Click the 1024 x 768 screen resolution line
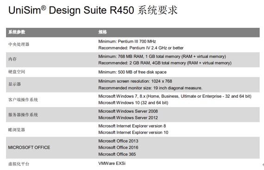 [x=135, y=82]
